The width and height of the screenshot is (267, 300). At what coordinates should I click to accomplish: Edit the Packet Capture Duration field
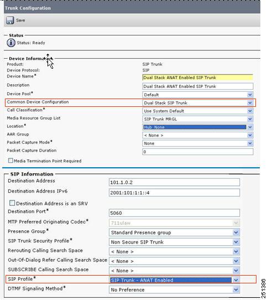(x=197, y=152)
